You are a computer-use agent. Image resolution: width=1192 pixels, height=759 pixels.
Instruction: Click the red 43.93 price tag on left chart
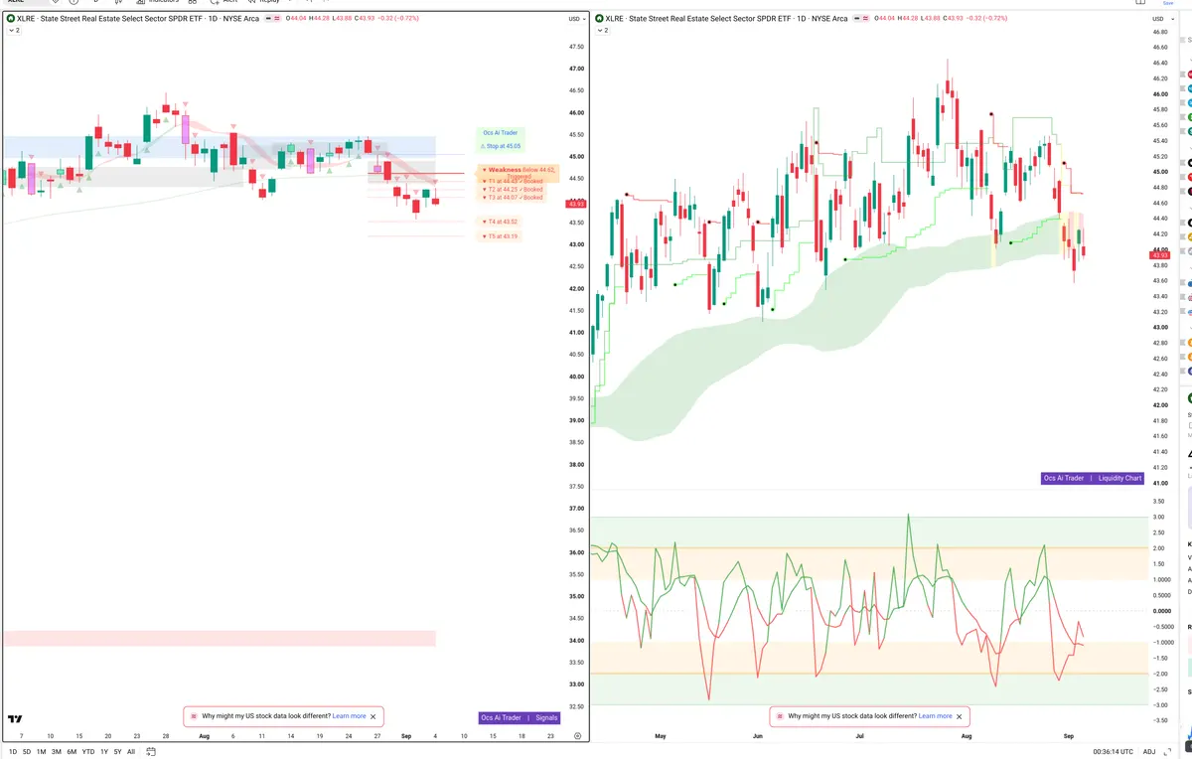click(x=575, y=204)
